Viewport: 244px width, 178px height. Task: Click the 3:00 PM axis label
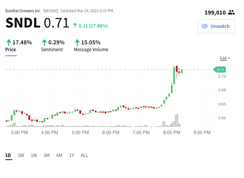[x=19, y=133]
